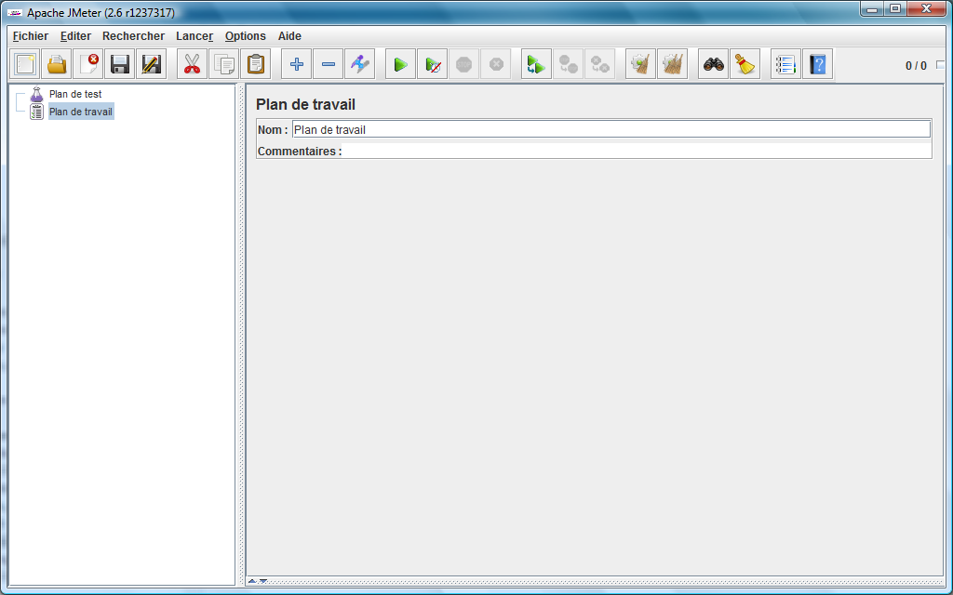Open Help with the blue question book icon

[x=817, y=64]
